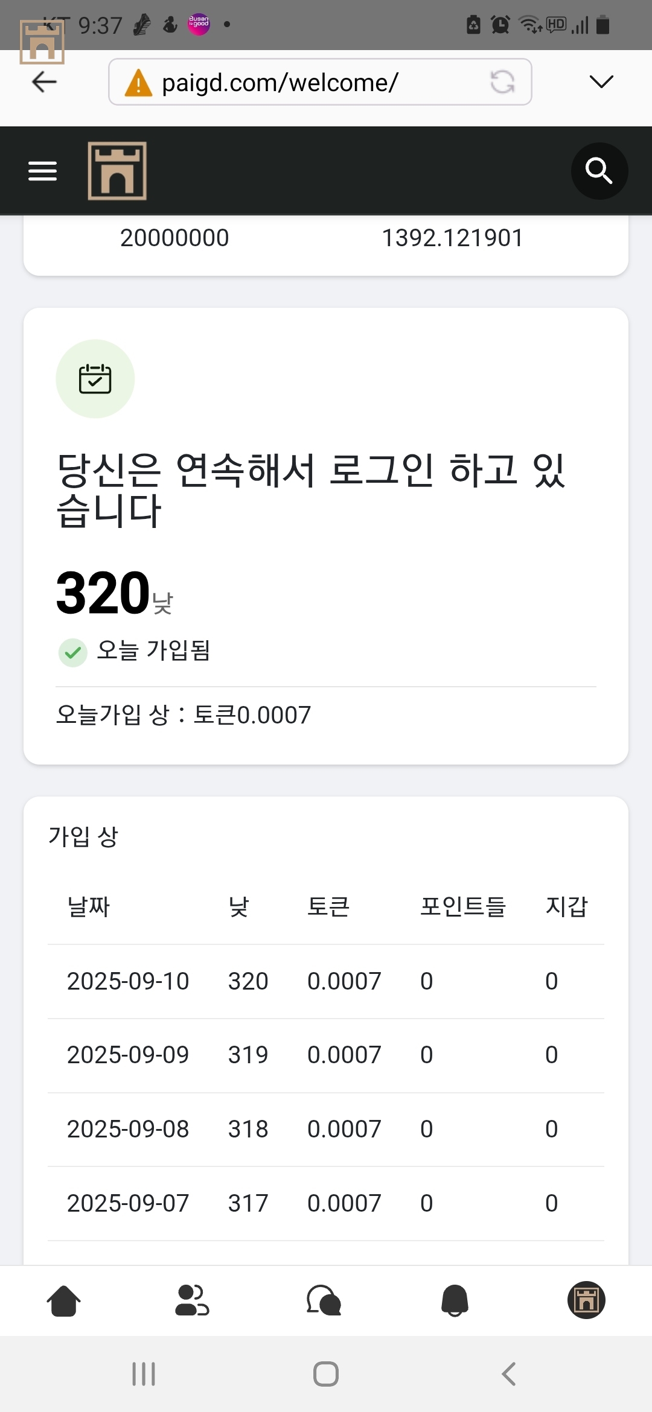Tap the site security warning triangle
The width and height of the screenshot is (652, 1412).
138,83
